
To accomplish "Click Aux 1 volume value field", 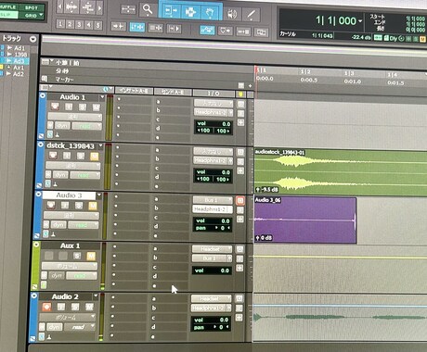I will click(212, 270).
